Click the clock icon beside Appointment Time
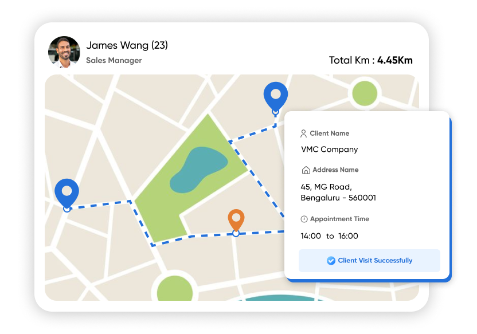Image resolution: width=477 pixels, height=334 pixels. coord(304,219)
